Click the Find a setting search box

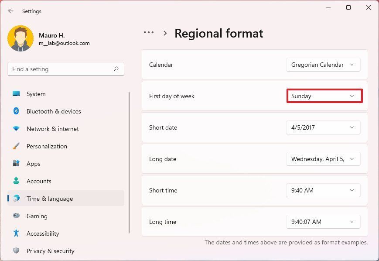click(65, 69)
